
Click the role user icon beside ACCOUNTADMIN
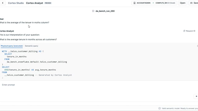click(135, 3)
